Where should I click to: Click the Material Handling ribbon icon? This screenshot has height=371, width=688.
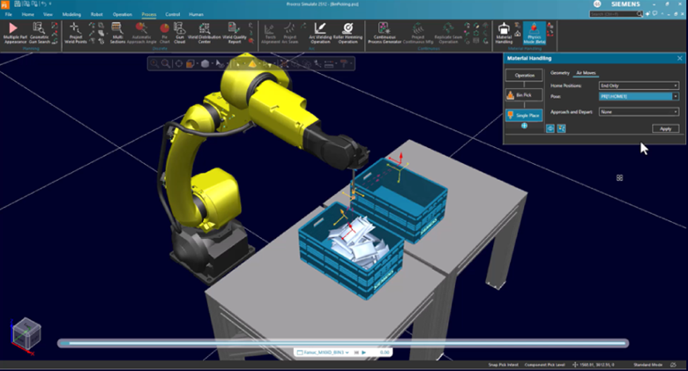pos(505,33)
